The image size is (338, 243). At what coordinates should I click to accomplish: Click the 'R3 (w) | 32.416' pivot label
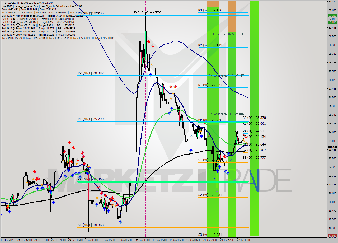(210, 10)
